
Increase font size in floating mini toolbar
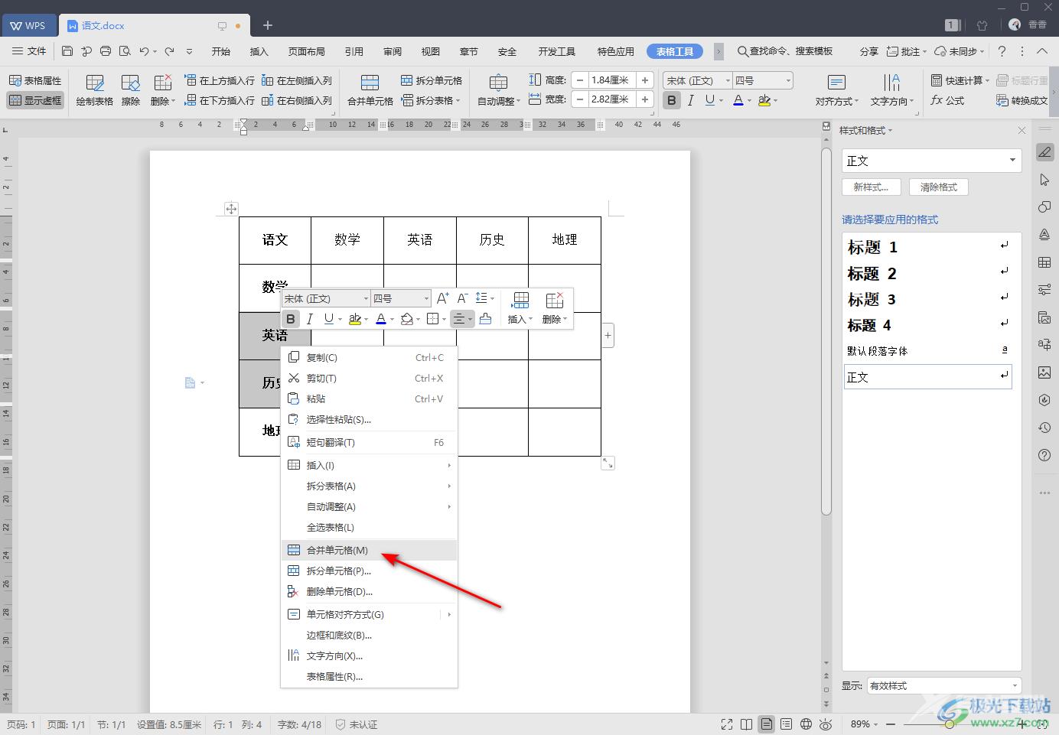(442, 298)
